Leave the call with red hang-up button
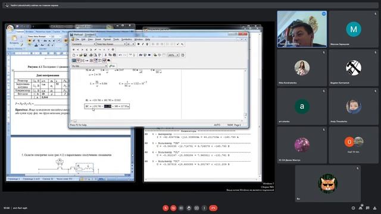 click(x=213, y=208)
